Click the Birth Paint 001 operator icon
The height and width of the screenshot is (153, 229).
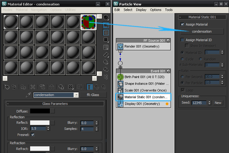coord(120,76)
